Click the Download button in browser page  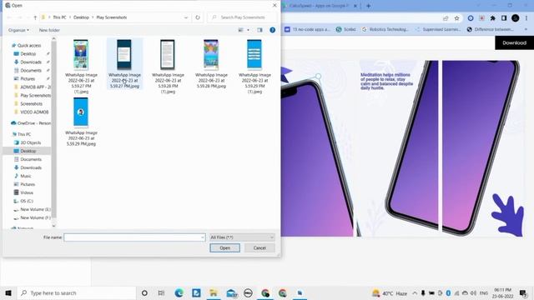(x=514, y=42)
